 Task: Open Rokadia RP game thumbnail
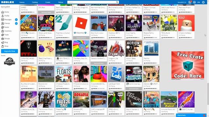(81, 99)
